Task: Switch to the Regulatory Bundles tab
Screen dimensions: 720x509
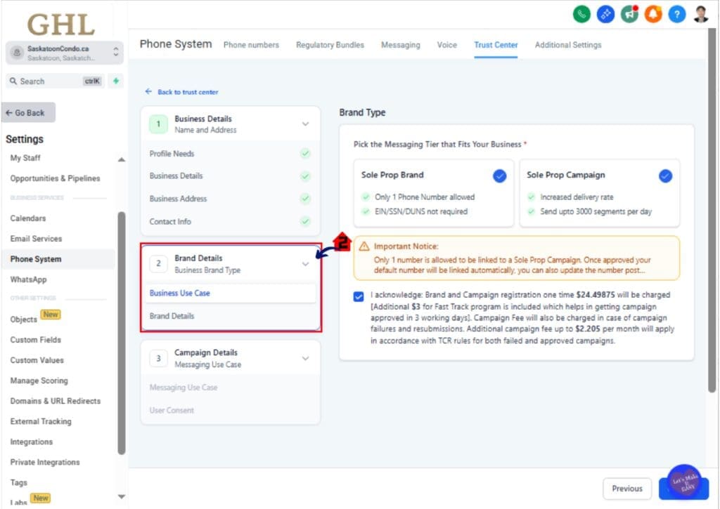Action: point(330,45)
